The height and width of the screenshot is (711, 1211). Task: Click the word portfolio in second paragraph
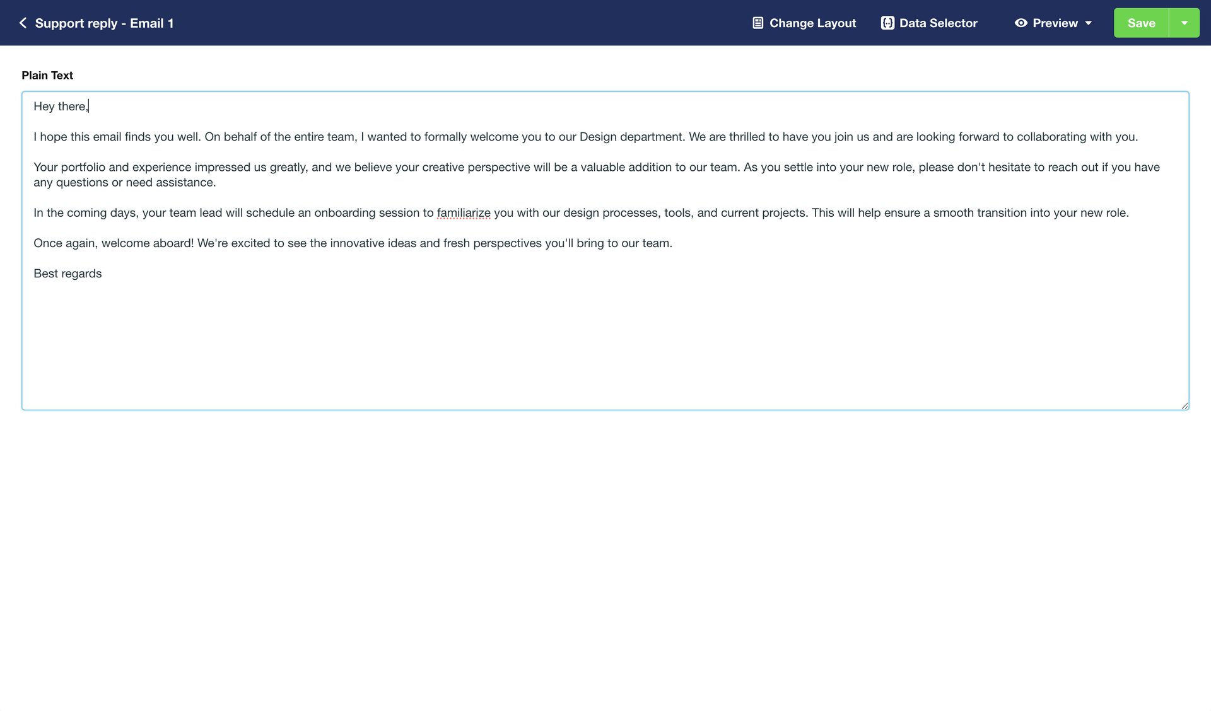[x=83, y=167]
